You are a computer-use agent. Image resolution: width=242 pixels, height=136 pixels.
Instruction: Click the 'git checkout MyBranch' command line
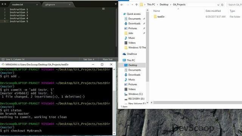pyautogui.click(x=23, y=131)
